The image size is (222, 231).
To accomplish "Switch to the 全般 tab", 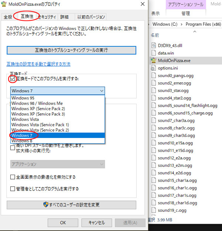I will [x=8, y=17].
